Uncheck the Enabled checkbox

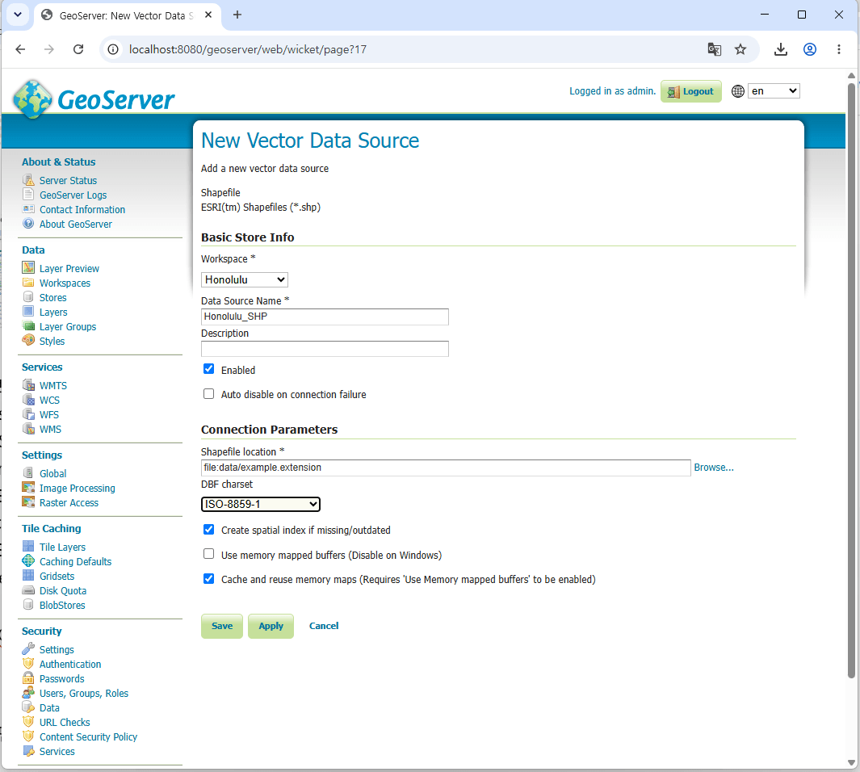[x=209, y=369]
